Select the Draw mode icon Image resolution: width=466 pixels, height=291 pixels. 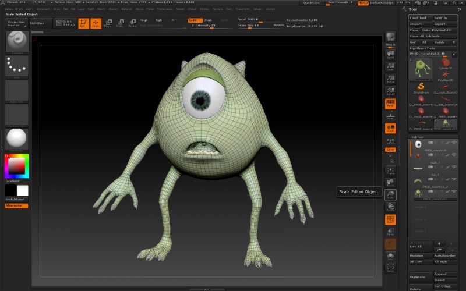coord(95,23)
